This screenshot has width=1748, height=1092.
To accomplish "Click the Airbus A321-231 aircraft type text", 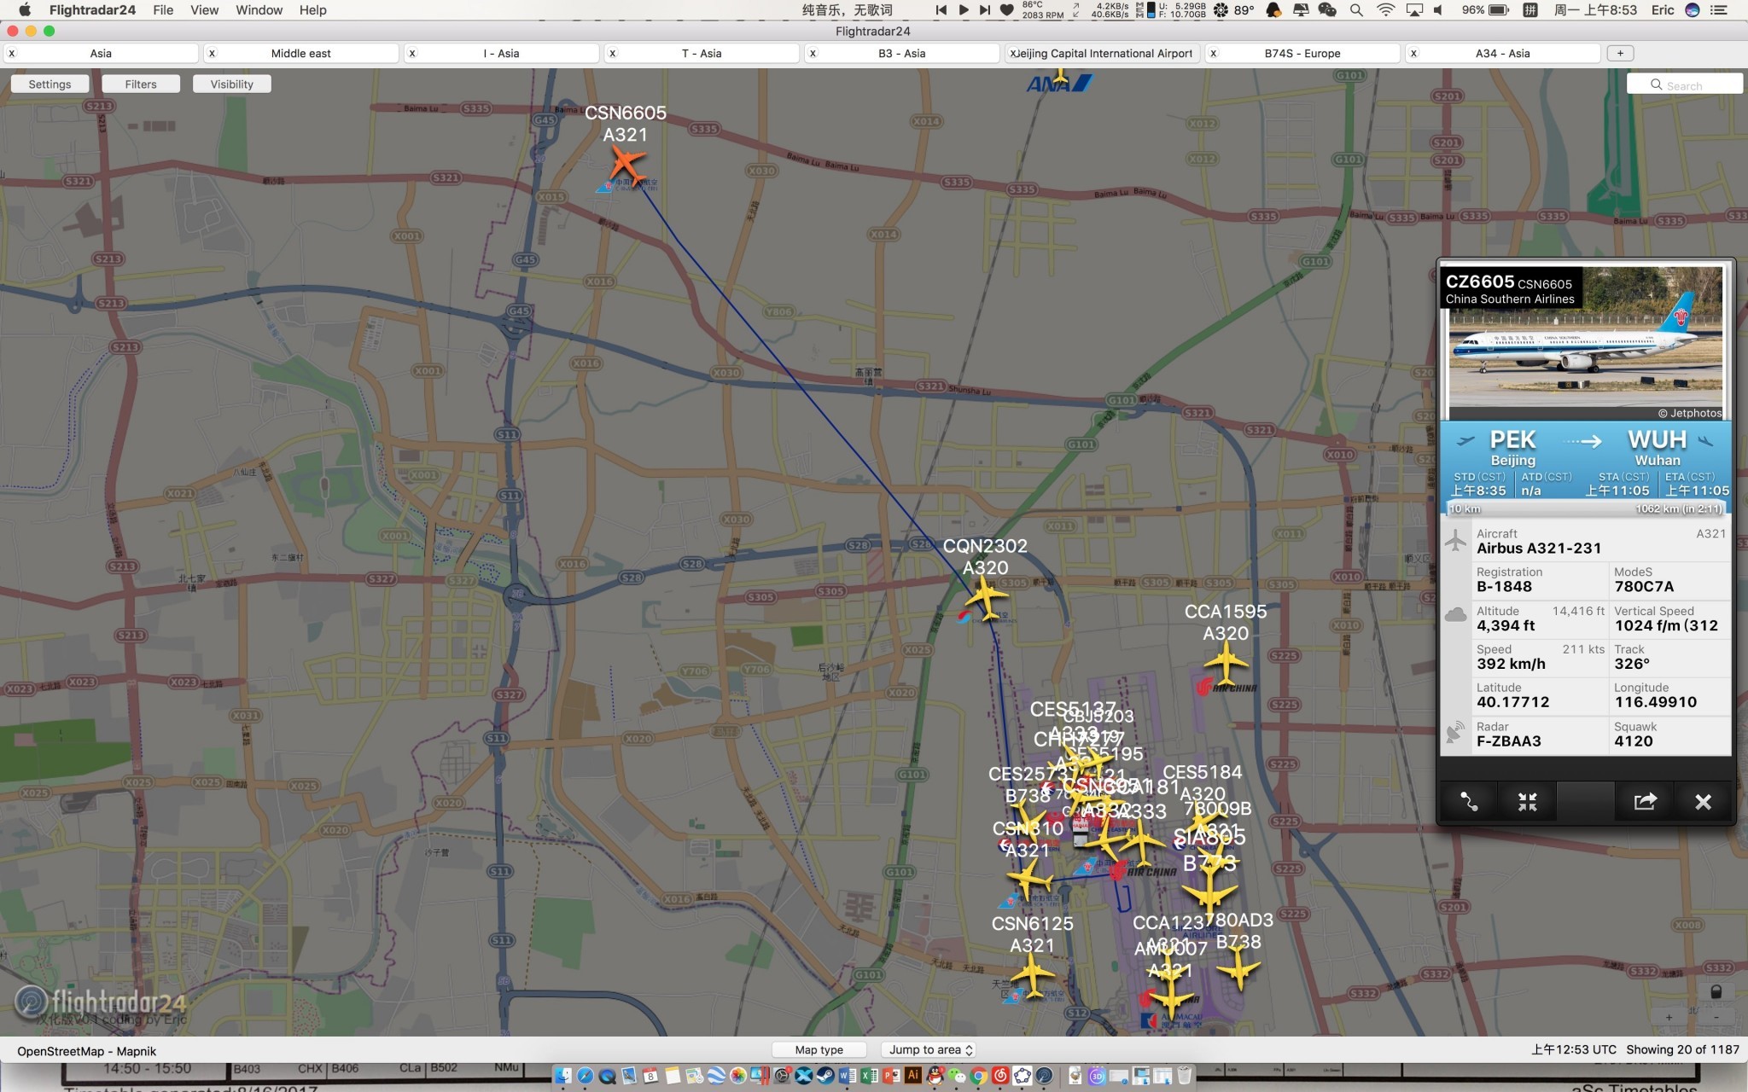I will [1539, 549].
